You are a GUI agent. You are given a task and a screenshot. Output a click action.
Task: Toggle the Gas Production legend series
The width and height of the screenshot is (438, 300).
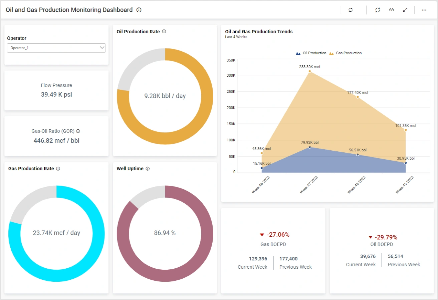tap(345, 53)
